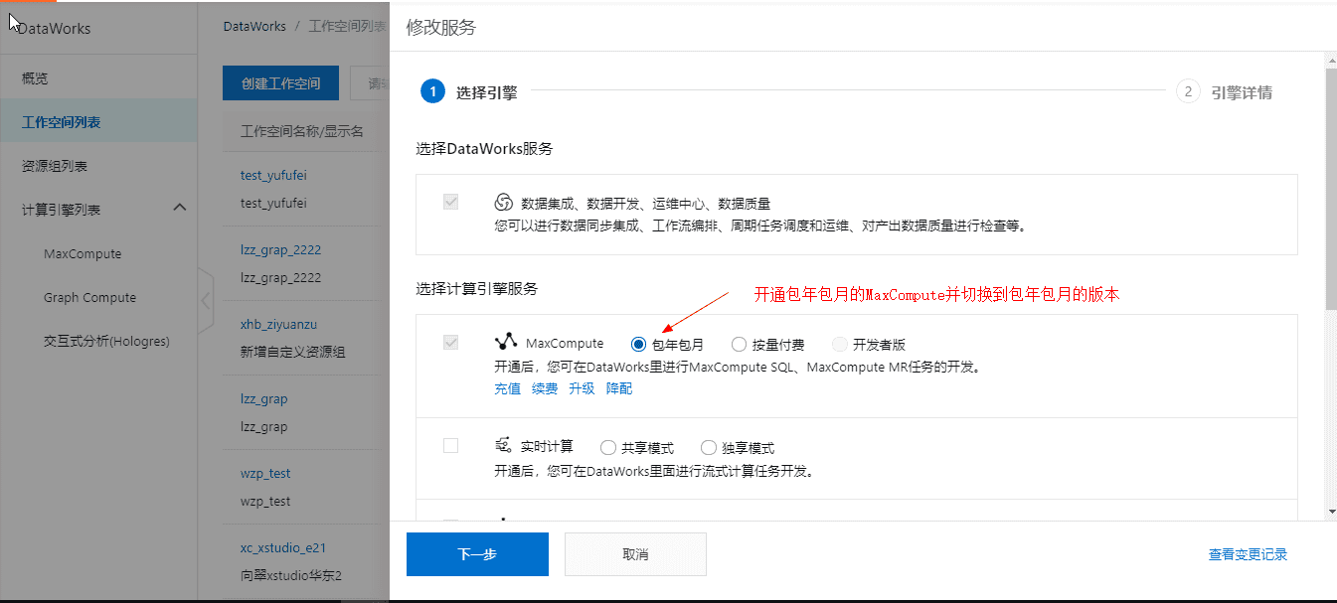Screen dimensions: 1337x603
Task: Click the 降配 link under MaxCompute
Action: click(x=619, y=388)
